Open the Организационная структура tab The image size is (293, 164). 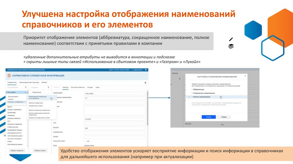coord(29,82)
